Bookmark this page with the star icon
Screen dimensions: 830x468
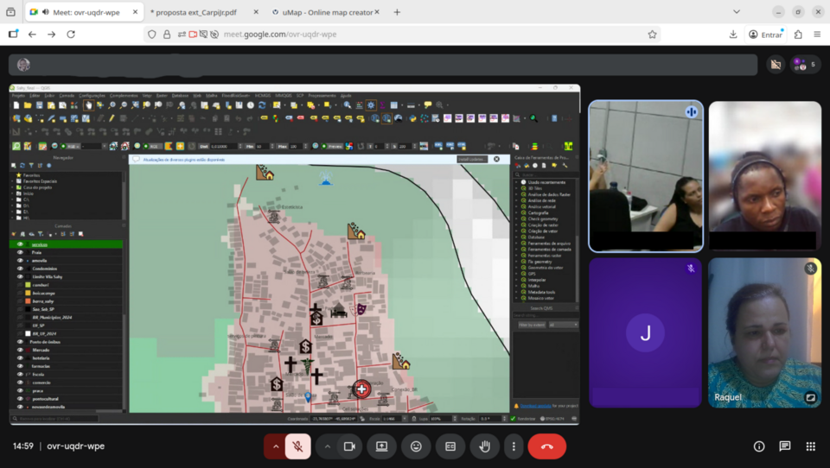(652, 35)
